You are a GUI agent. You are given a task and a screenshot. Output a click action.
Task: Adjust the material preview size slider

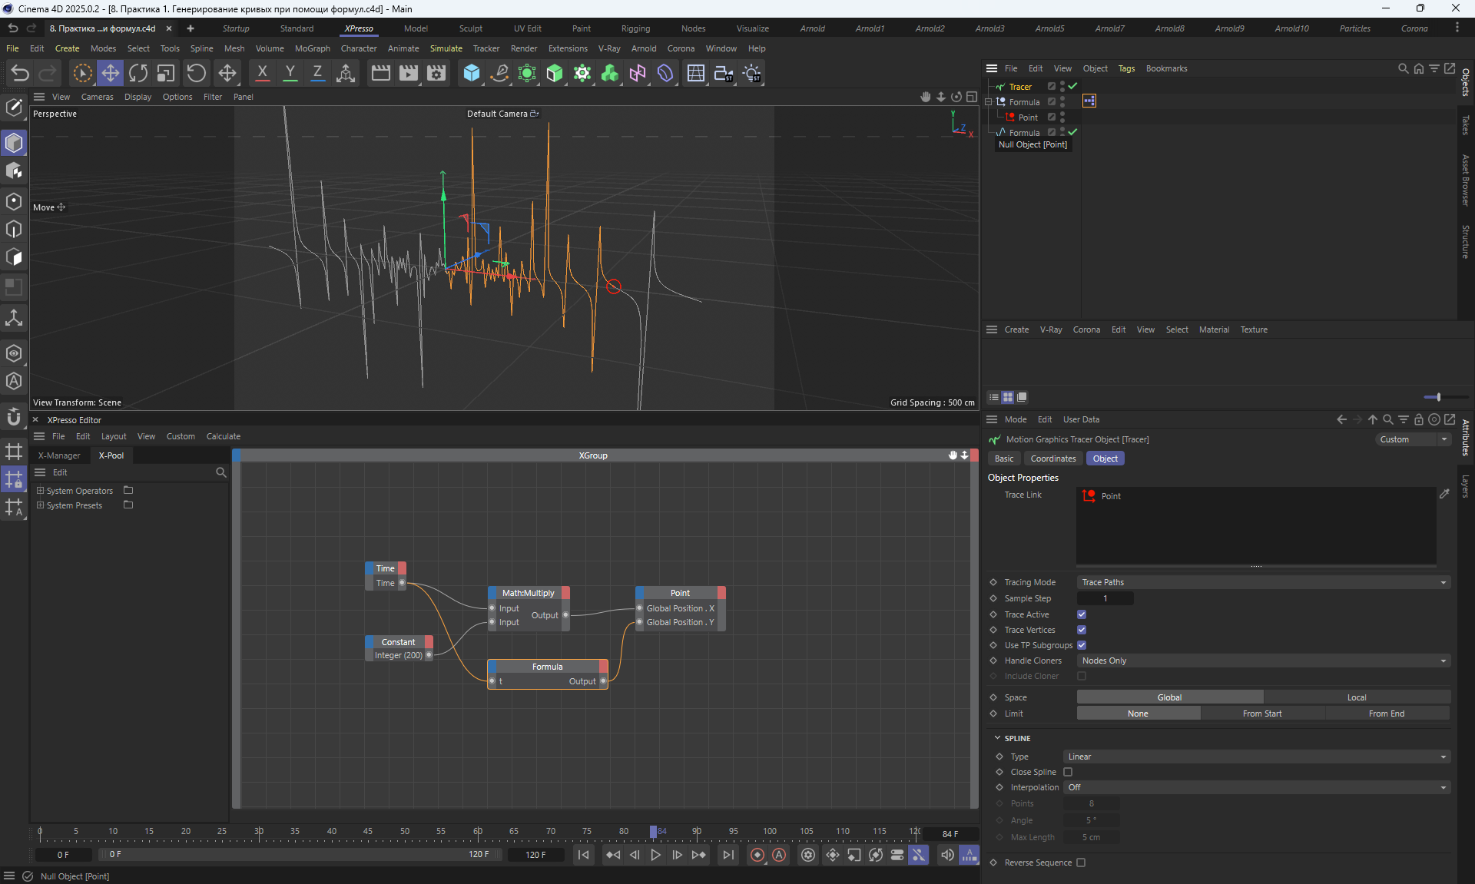[1438, 397]
